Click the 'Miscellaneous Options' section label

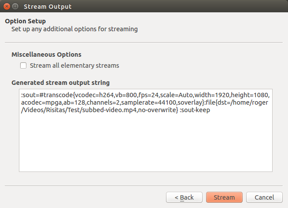point(46,55)
